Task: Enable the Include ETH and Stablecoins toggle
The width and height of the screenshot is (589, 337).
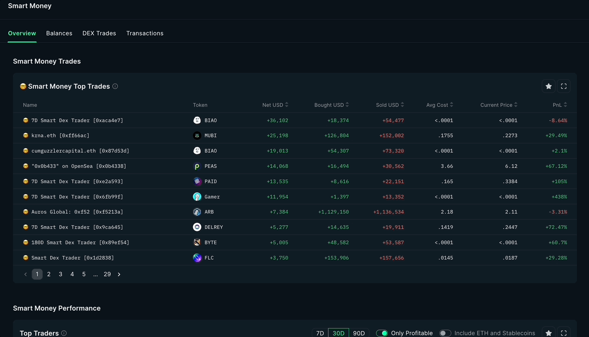Action: [x=445, y=333]
